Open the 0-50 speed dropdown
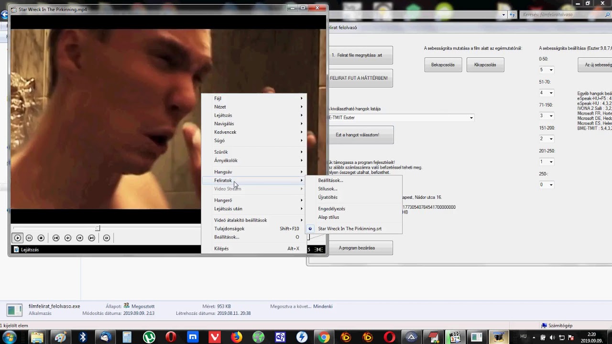Image resolution: width=612 pixels, height=344 pixels. [x=551, y=70]
